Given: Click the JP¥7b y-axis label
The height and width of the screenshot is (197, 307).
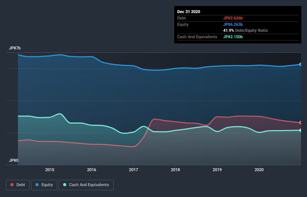Looking at the screenshot, I should click(15, 48).
